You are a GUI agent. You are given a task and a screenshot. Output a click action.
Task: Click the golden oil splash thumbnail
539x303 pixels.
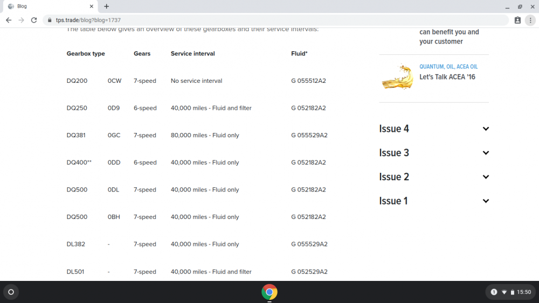tap(397, 76)
